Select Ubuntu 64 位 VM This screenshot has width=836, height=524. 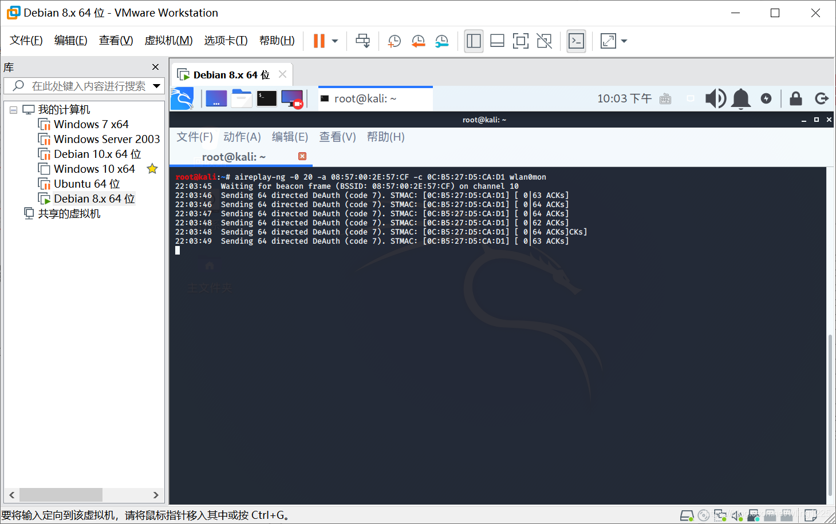tap(87, 184)
